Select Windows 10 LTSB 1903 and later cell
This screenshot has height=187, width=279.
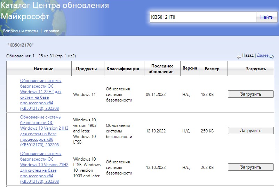coord(87,167)
